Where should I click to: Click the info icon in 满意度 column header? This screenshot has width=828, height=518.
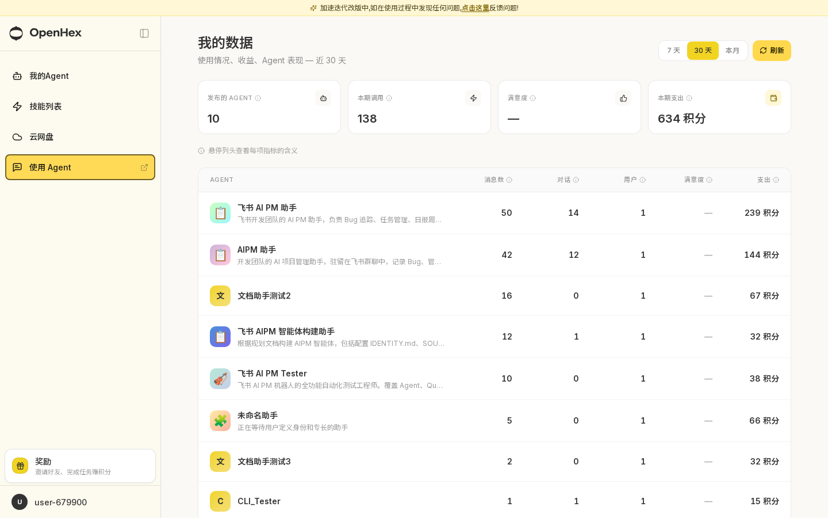[710, 180]
